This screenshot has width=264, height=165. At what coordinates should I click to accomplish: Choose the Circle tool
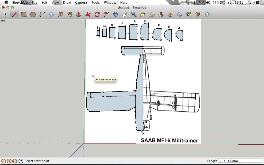[33, 14]
